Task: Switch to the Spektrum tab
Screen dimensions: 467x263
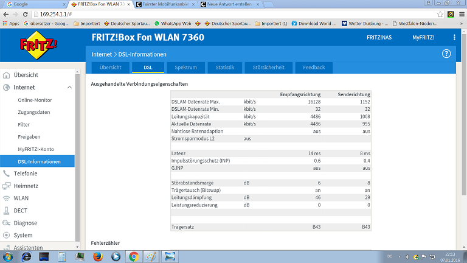Action: point(185,68)
